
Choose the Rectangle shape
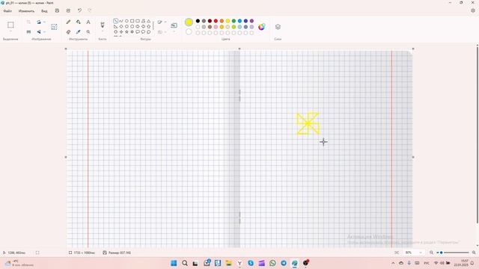pyautogui.click(x=132, y=21)
